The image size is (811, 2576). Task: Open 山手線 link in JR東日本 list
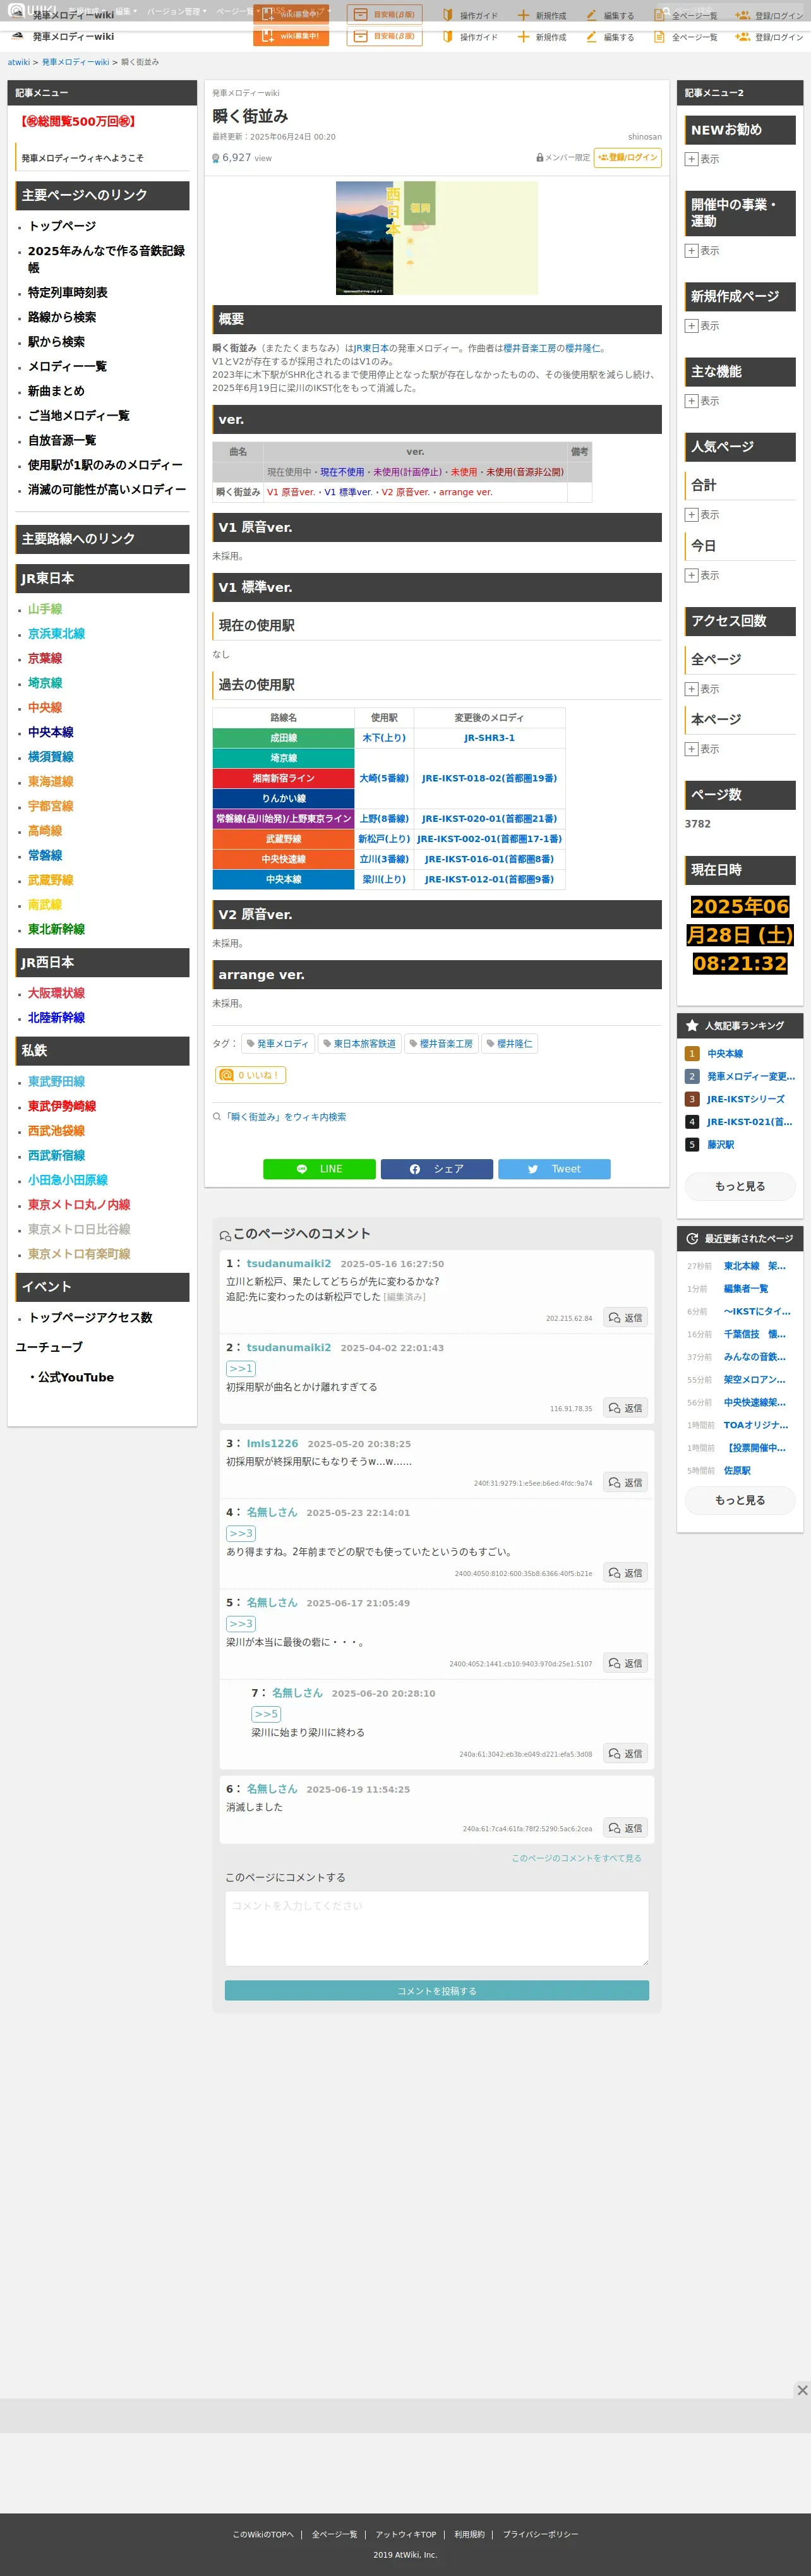point(45,609)
